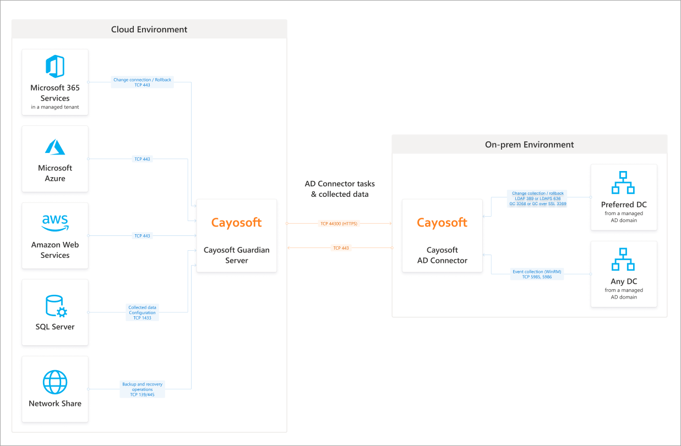Select the Cloud Environment header
The image size is (681, 446).
click(x=149, y=30)
